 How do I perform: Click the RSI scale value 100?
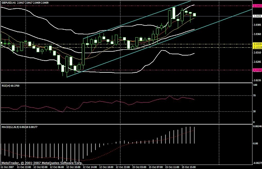255,85
